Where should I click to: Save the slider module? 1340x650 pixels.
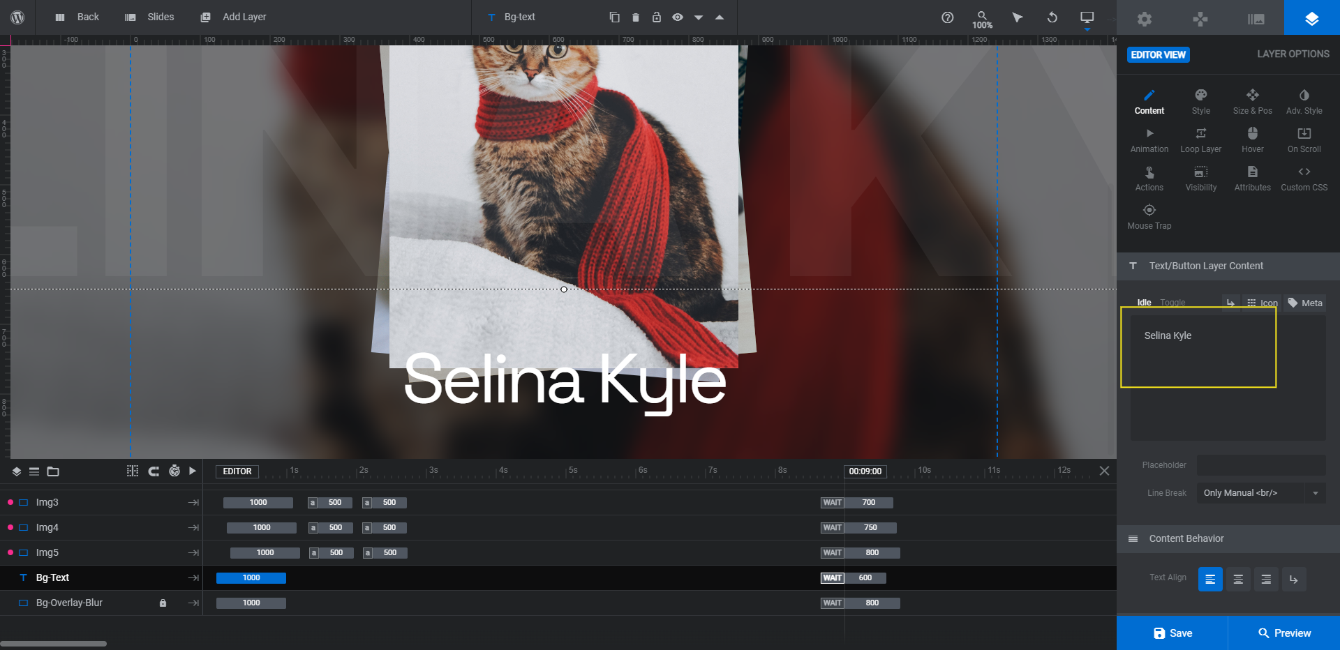pyautogui.click(x=1172, y=633)
